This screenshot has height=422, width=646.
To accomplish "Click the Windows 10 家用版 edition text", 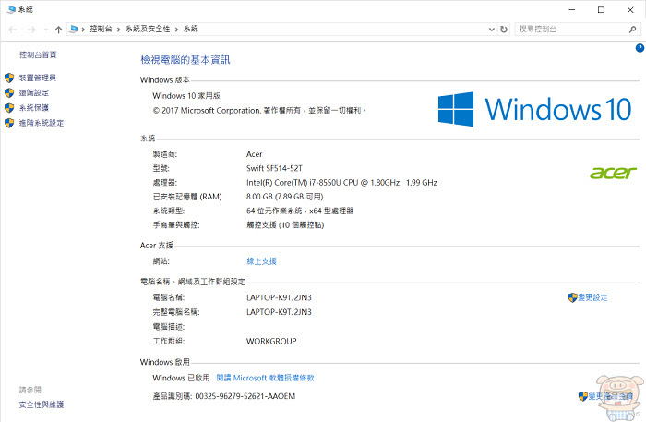I will [186, 96].
